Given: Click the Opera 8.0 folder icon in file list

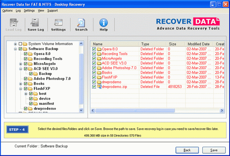Looking at the screenshot, I should [99, 49].
